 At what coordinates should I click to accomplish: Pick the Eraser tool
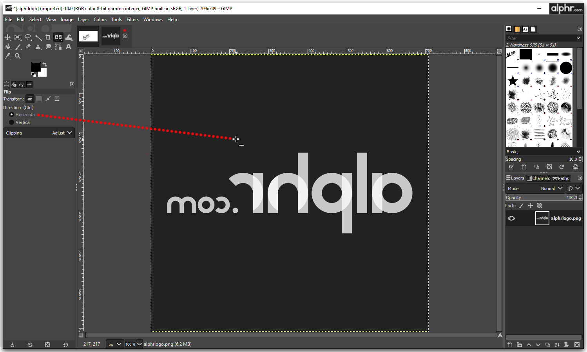(28, 47)
